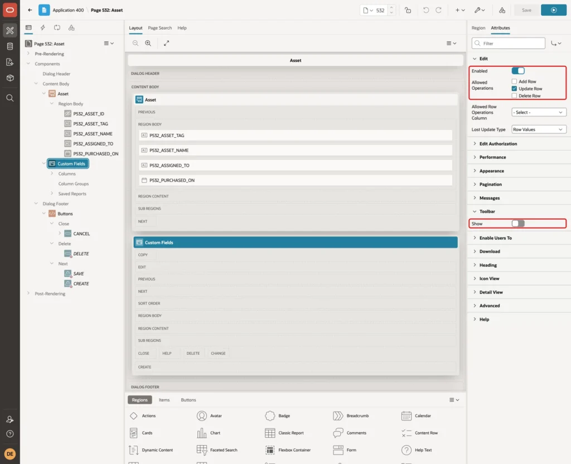Switch gallery to the Items tab
571x464 pixels.
[164, 399]
